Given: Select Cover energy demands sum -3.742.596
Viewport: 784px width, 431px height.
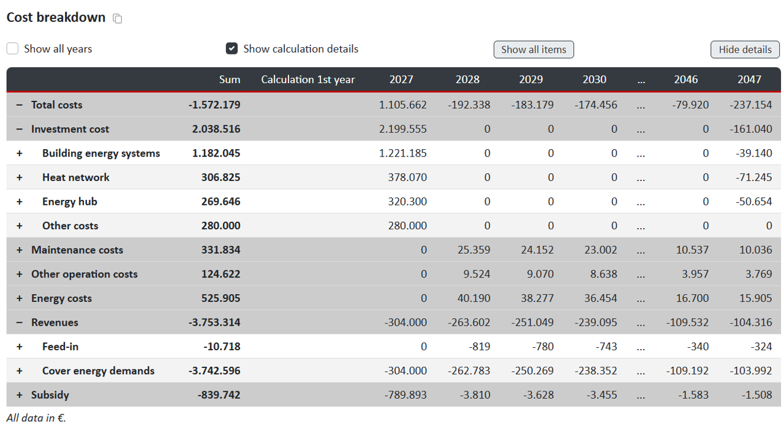Looking at the screenshot, I should point(214,371).
